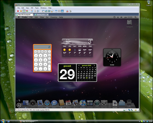Click the eject icon in Mac menu bar
Screen dimensions: 153x123
pyautogui.click(x=118, y=17)
